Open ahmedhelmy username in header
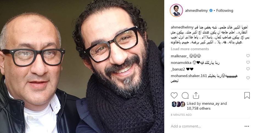The image size is (256, 133). 196,11
